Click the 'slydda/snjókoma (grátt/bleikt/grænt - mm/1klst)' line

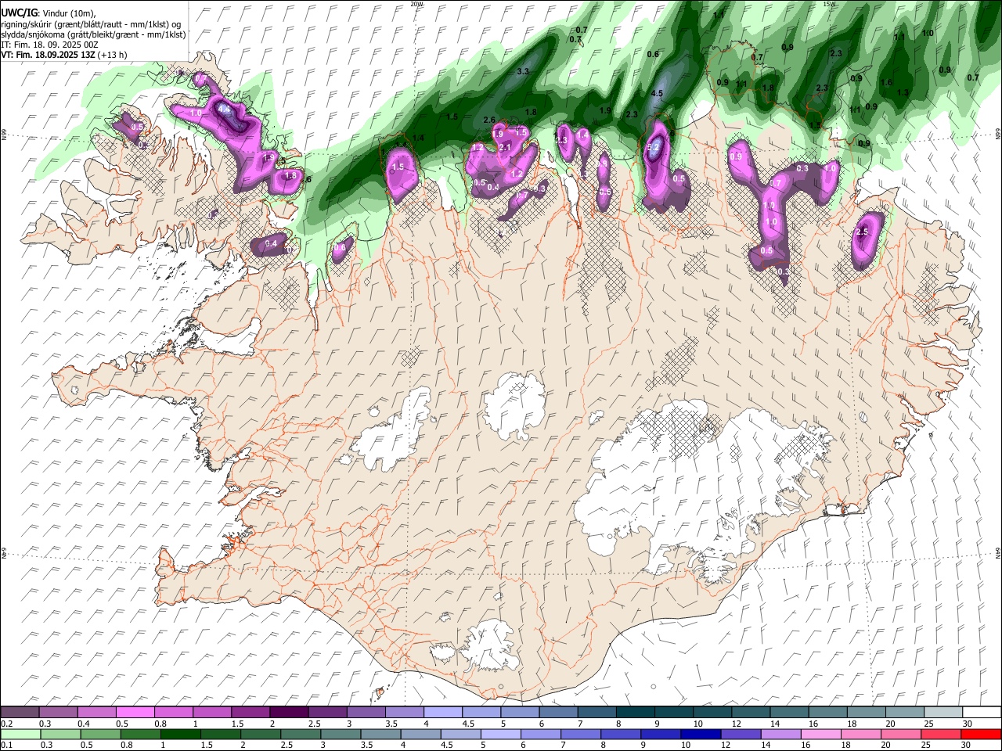tap(93, 34)
